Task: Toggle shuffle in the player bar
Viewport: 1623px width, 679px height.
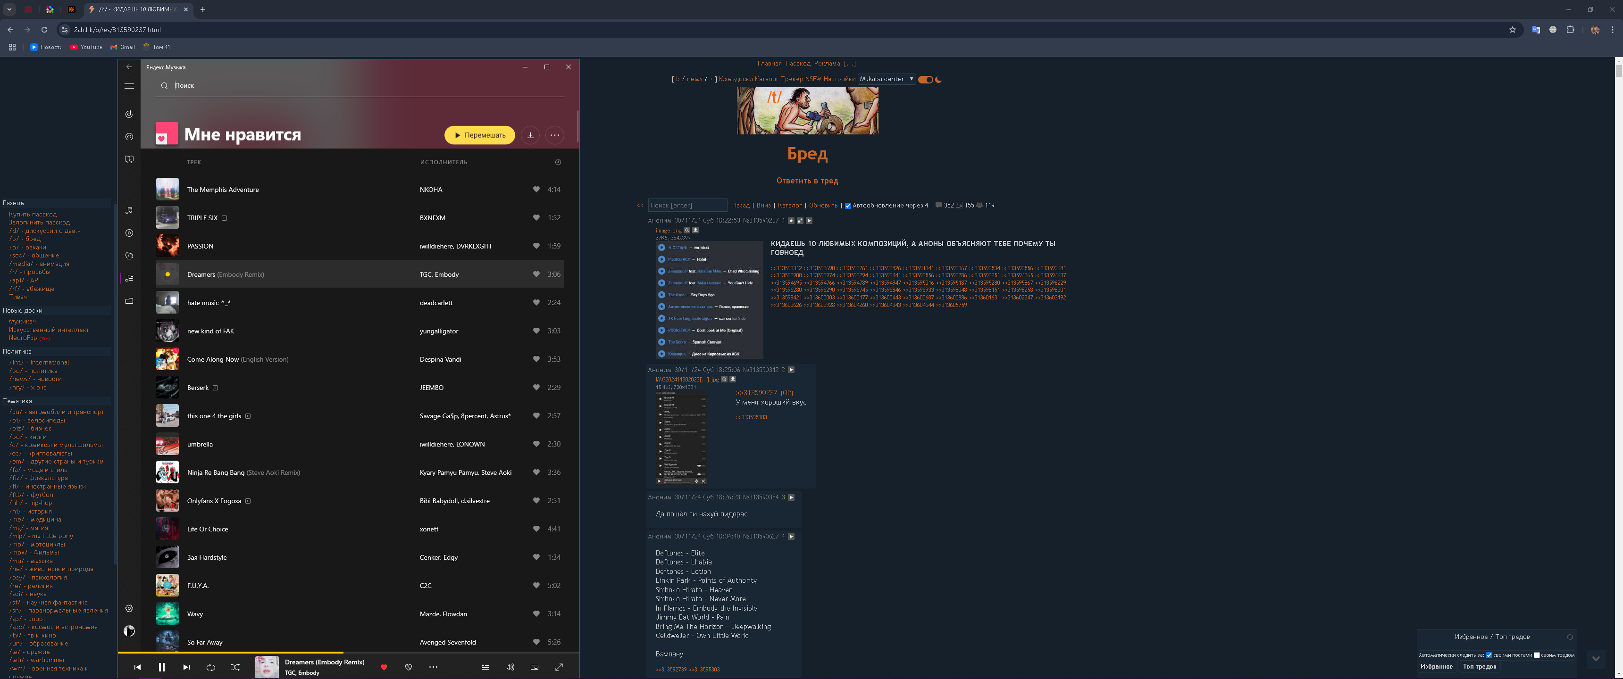Action: click(x=235, y=667)
